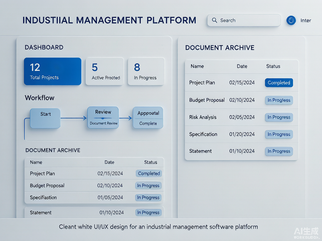Select the Start workflow node
This screenshot has width=322, height=241.
pos(45,118)
